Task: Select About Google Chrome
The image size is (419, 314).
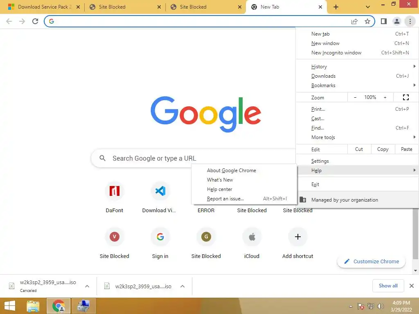Action: [244, 170]
